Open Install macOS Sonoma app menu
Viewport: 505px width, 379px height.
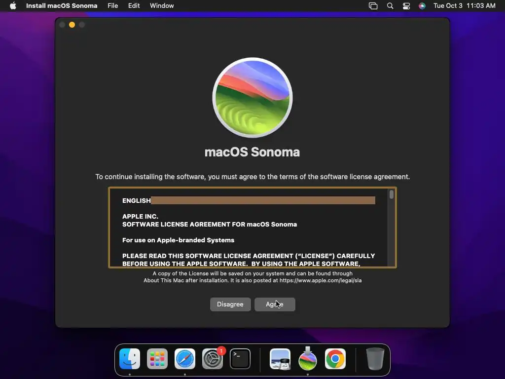pos(62,6)
